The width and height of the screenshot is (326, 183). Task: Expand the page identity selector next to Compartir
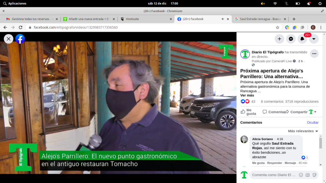(313, 112)
